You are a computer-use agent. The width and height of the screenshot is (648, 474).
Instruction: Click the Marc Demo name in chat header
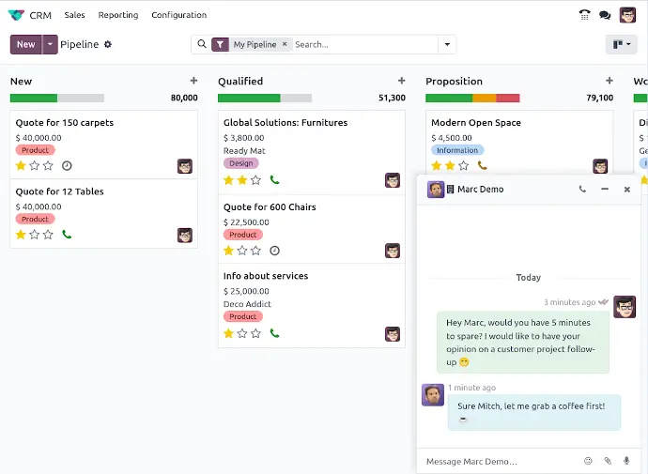pos(481,189)
